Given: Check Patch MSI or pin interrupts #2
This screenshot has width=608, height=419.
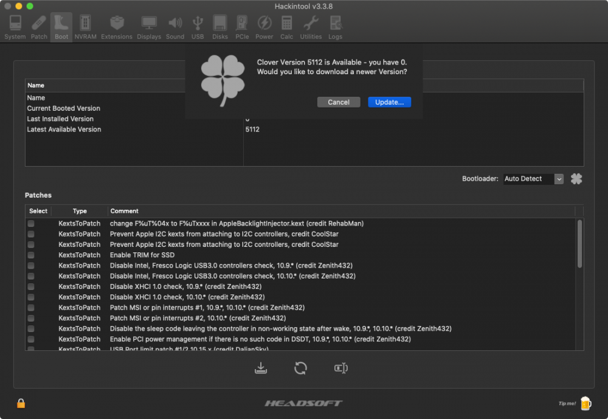Looking at the screenshot, I should (31, 317).
